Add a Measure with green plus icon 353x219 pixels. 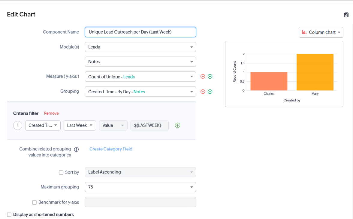(210, 77)
